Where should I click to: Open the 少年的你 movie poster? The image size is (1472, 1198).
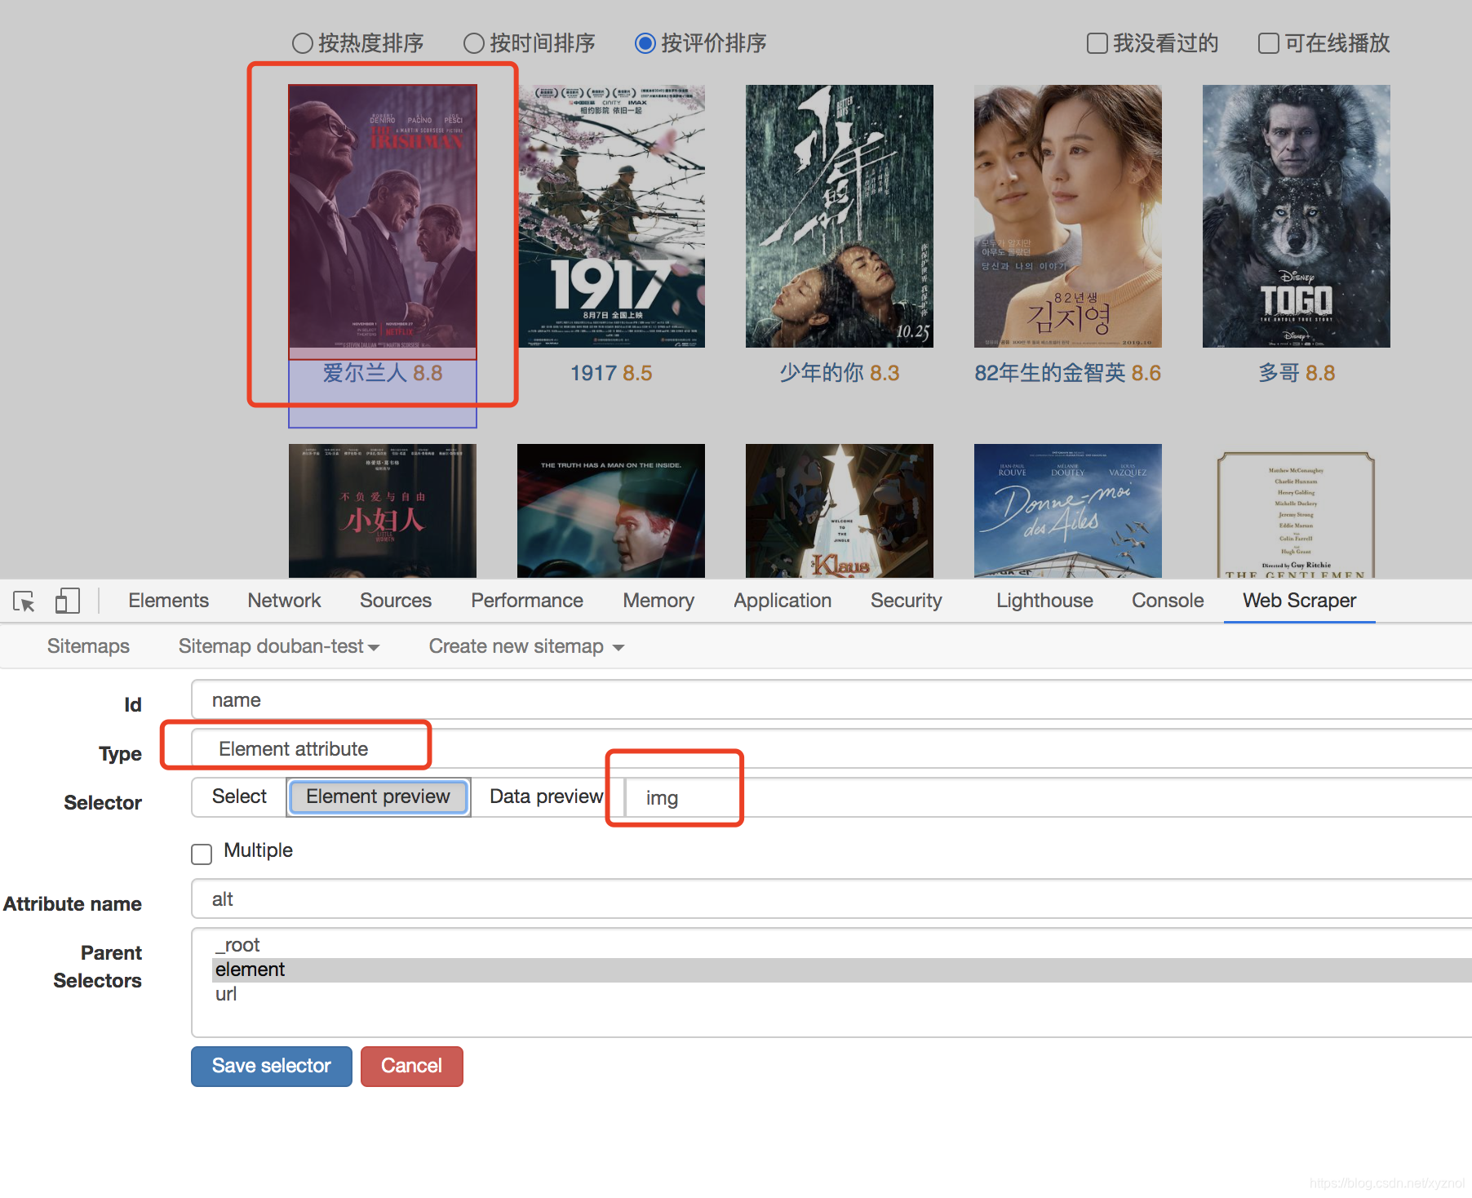tap(840, 216)
